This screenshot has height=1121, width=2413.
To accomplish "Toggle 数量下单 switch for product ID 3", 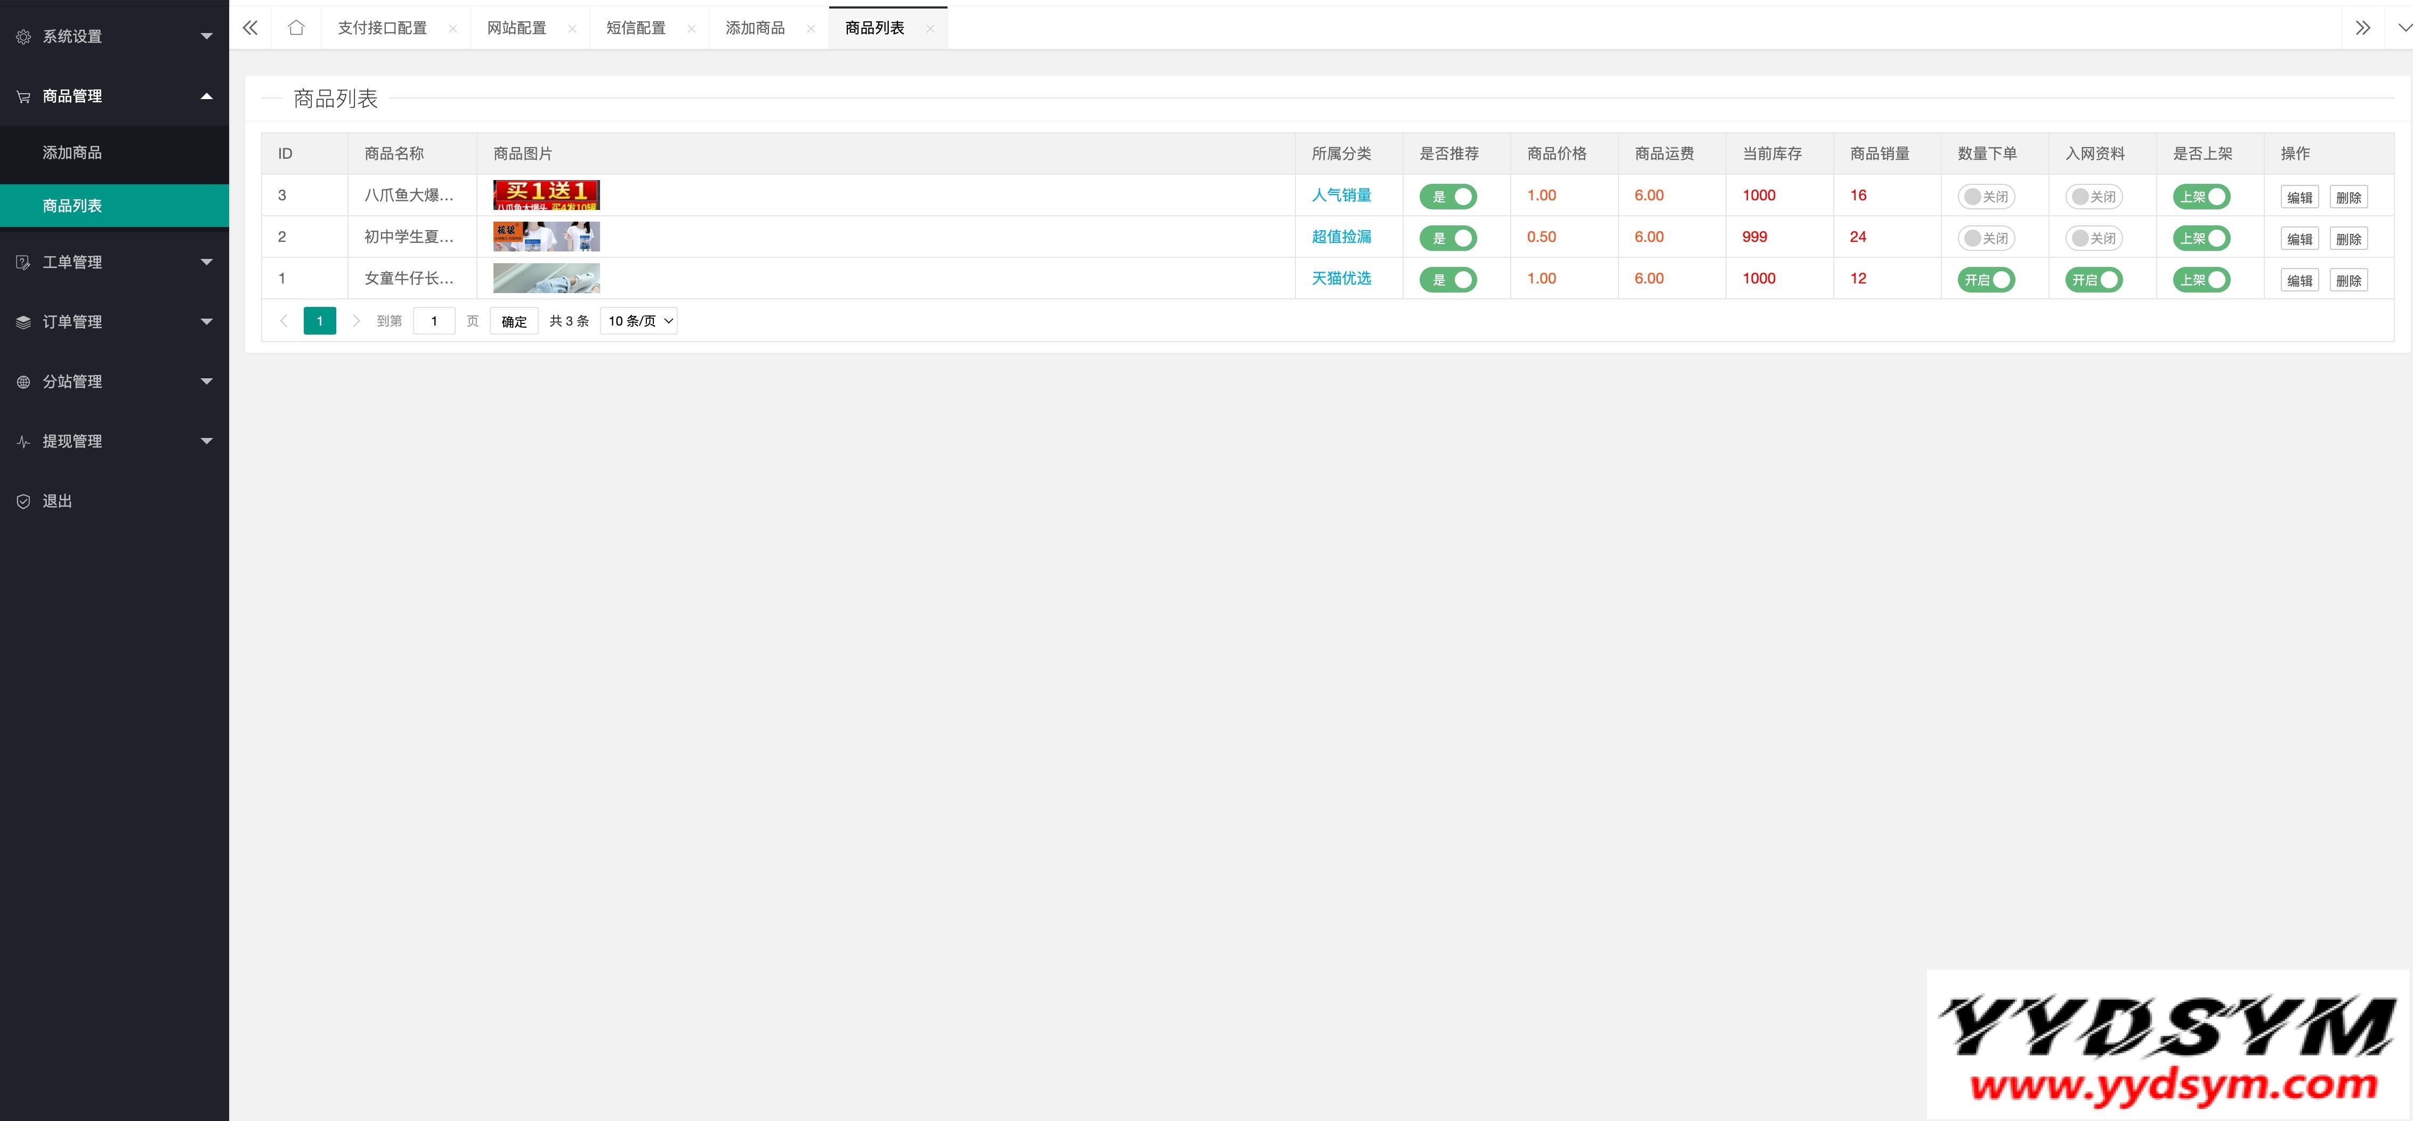I will click(1986, 197).
